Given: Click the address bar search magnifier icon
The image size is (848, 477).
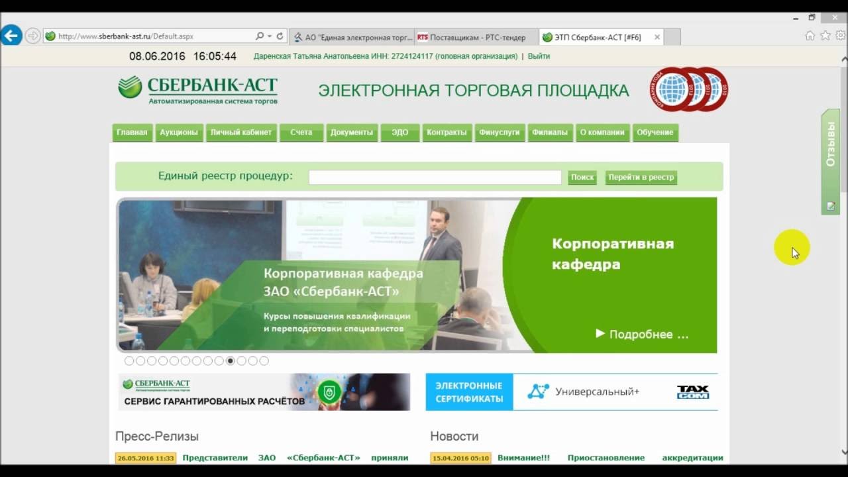Looking at the screenshot, I should pos(260,36).
